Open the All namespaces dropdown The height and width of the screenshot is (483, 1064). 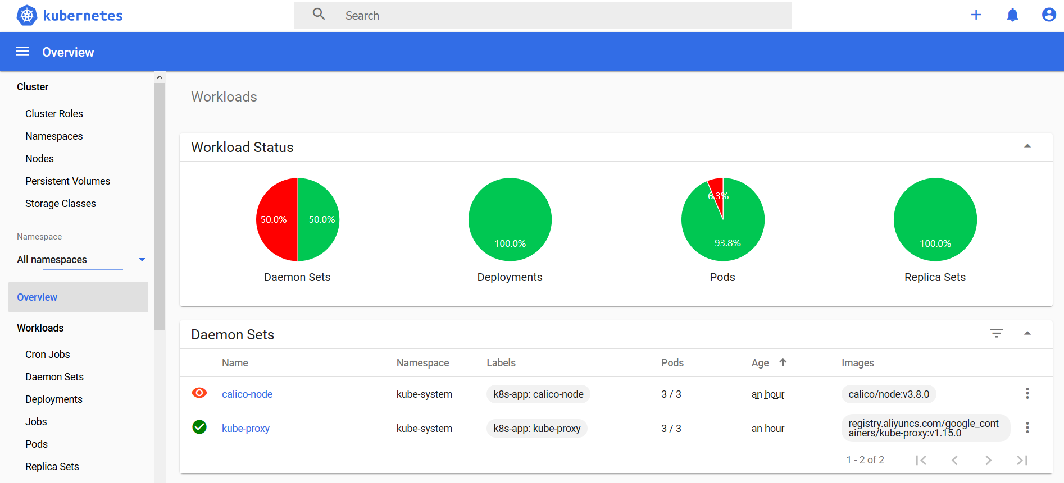point(82,260)
